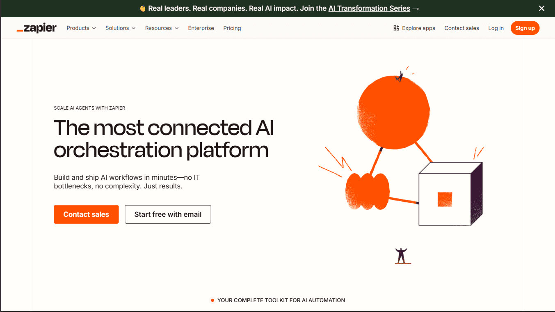Click the Explore apps link text

[x=418, y=28]
